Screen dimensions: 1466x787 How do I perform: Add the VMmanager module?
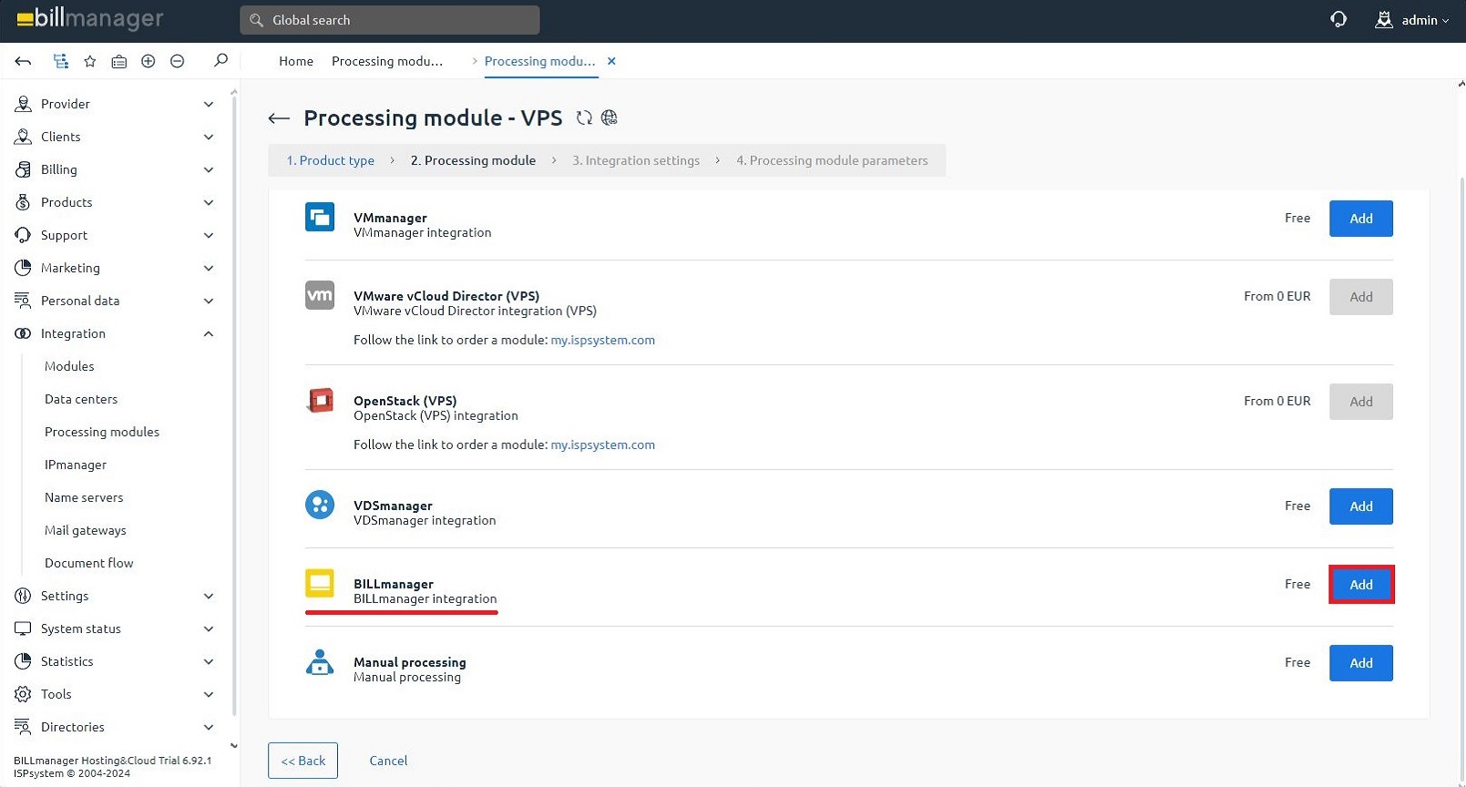pyautogui.click(x=1361, y=219)
